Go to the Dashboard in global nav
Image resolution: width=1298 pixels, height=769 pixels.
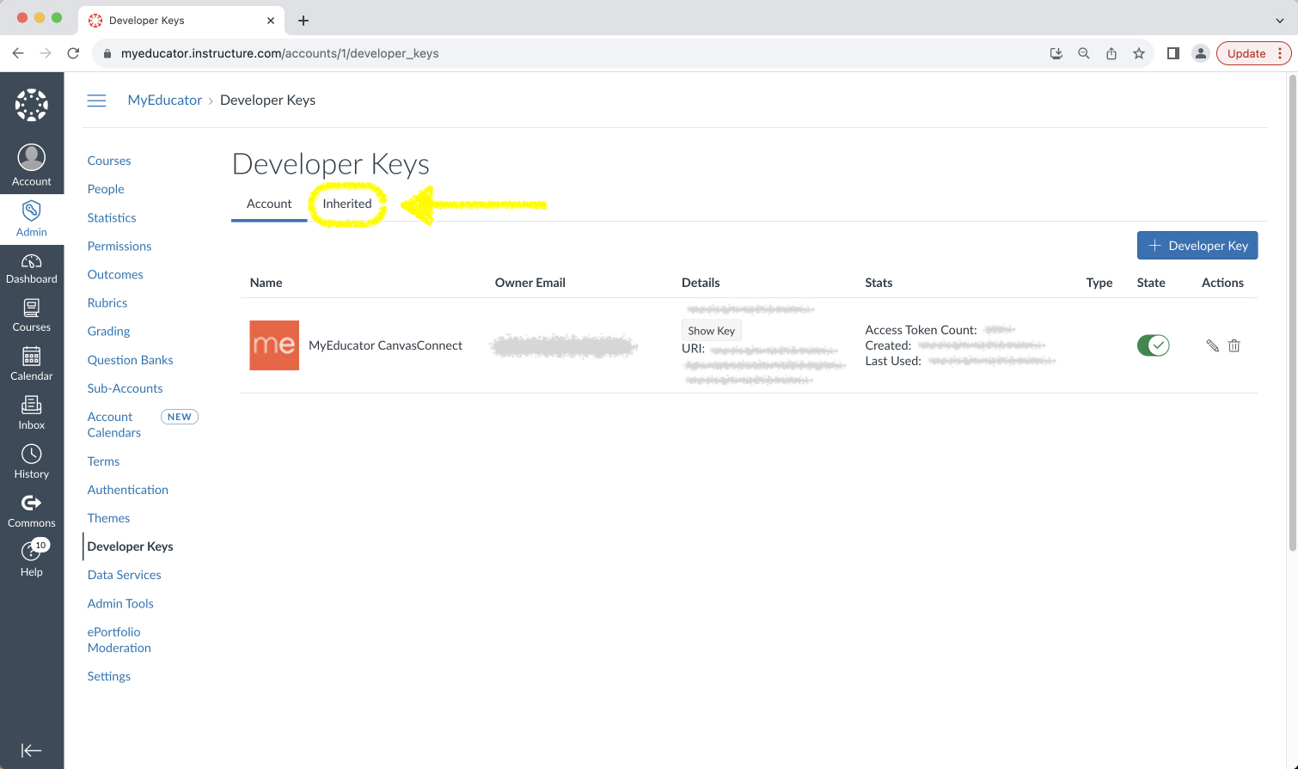pyautogui.click(x=32, y=269)
